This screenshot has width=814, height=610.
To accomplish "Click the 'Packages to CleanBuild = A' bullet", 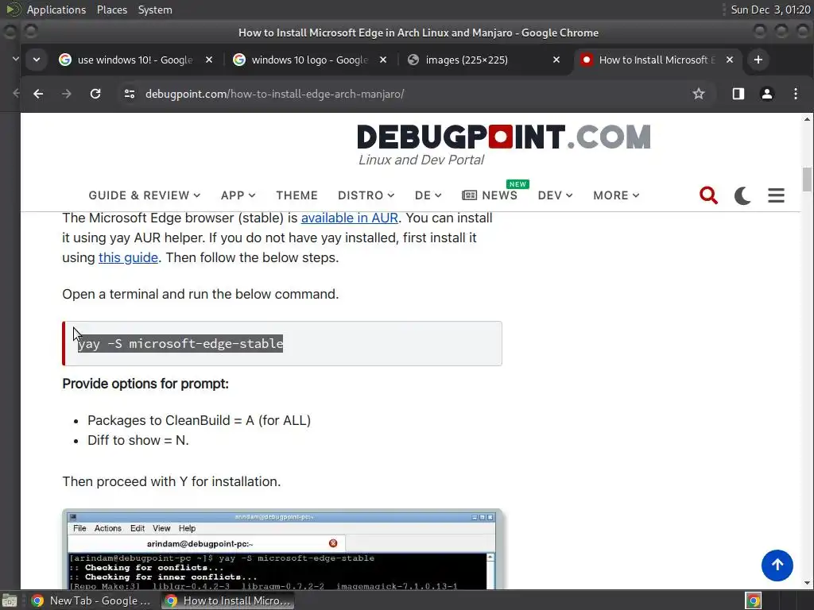I will coord(199,420).
